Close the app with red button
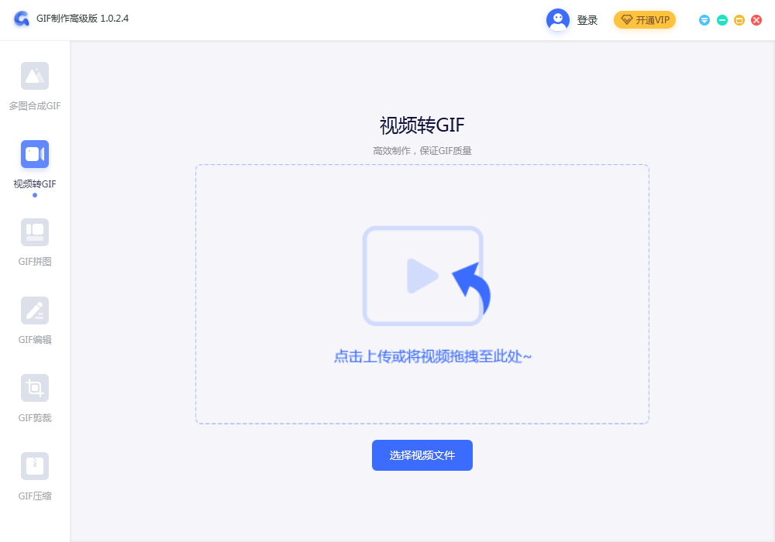The height and width of the screenshot is (542, 775). tap(756, 20)
